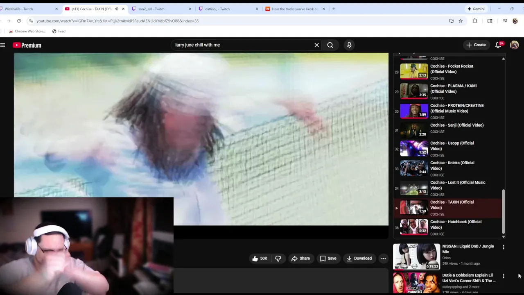Open Feed bookmark
The width and height of the screenshot is (524, 295).
[59, 31]
